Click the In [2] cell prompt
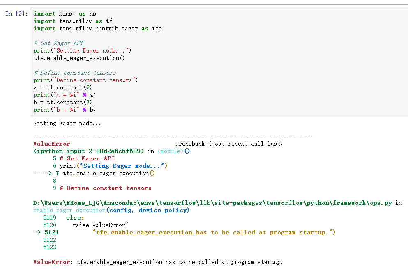Viewport: 408px width, 275px height. click(x=16, y=14)
